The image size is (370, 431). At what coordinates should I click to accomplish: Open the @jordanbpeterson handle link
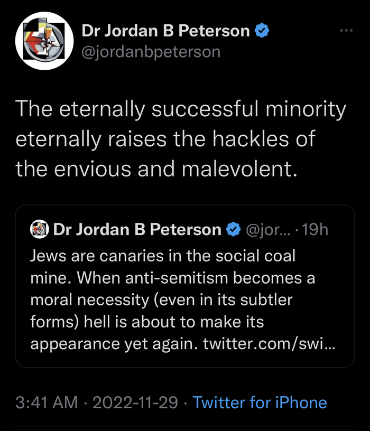click(x=151, y=52)
